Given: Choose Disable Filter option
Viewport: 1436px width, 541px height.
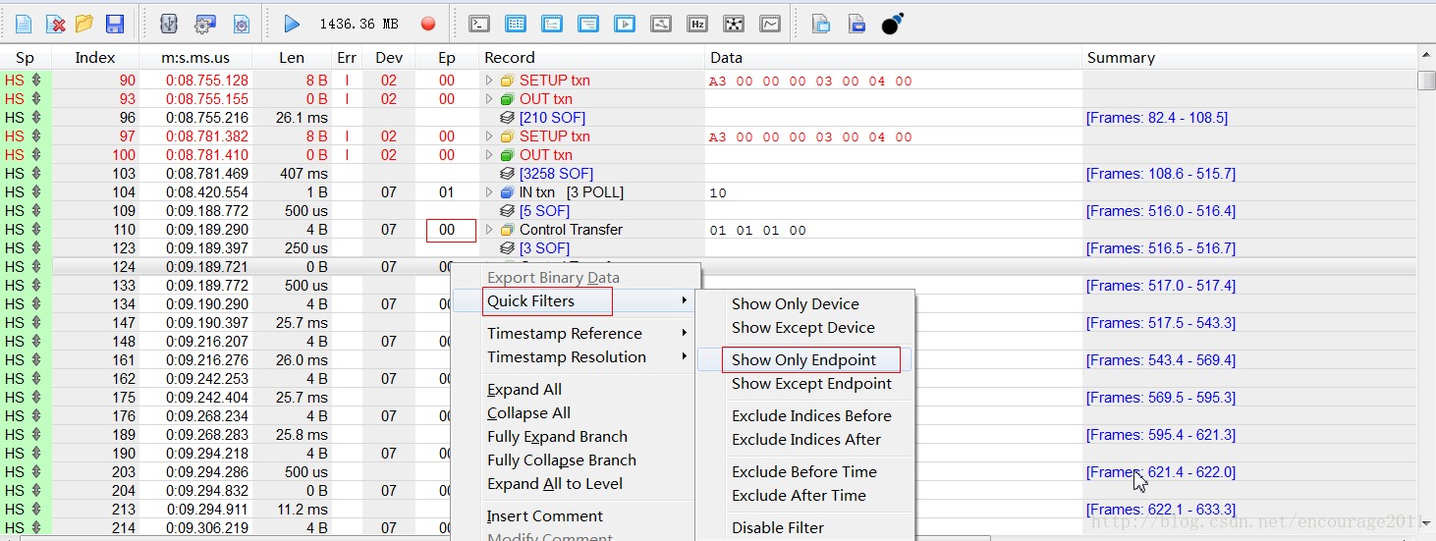Looking at the screenshot, I should point(804,528).
